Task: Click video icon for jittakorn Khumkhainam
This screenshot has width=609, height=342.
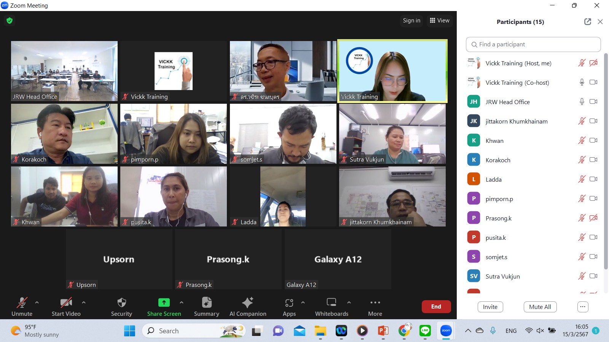Action: [593, 121]
